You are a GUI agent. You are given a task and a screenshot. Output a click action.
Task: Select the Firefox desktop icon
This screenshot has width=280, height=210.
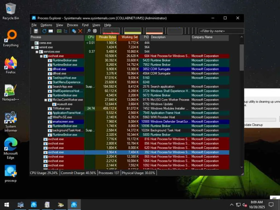click(11, 65)
